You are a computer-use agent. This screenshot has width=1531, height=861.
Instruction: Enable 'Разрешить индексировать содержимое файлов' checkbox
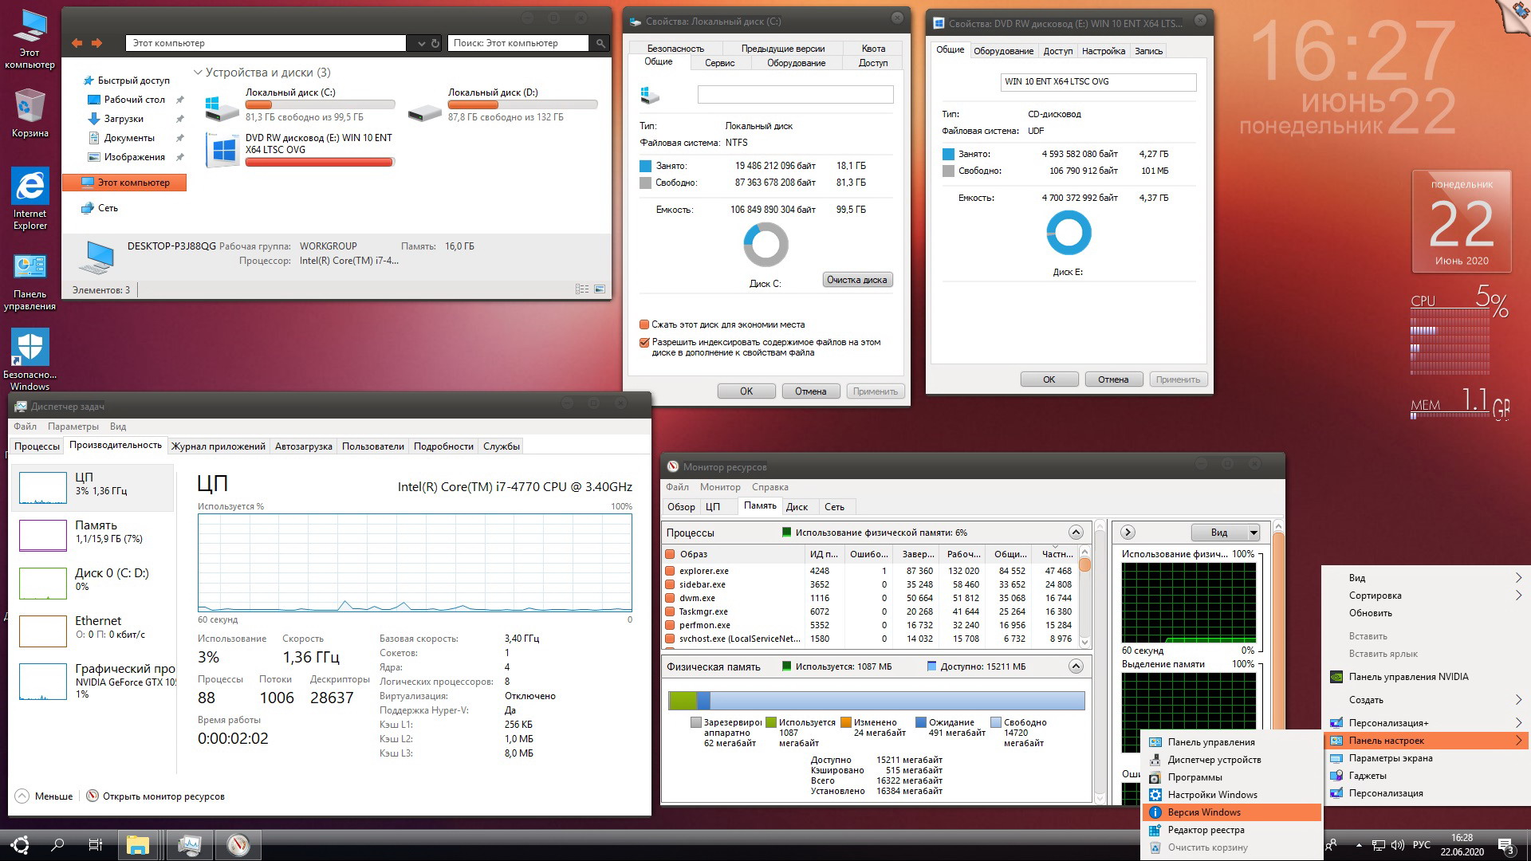point(643,340)
